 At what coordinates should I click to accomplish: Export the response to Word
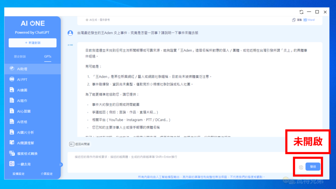tap(309, 20)
